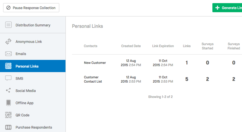Open the Customer Contact List row
242x132 pixels.
click(x=157, y=79)
